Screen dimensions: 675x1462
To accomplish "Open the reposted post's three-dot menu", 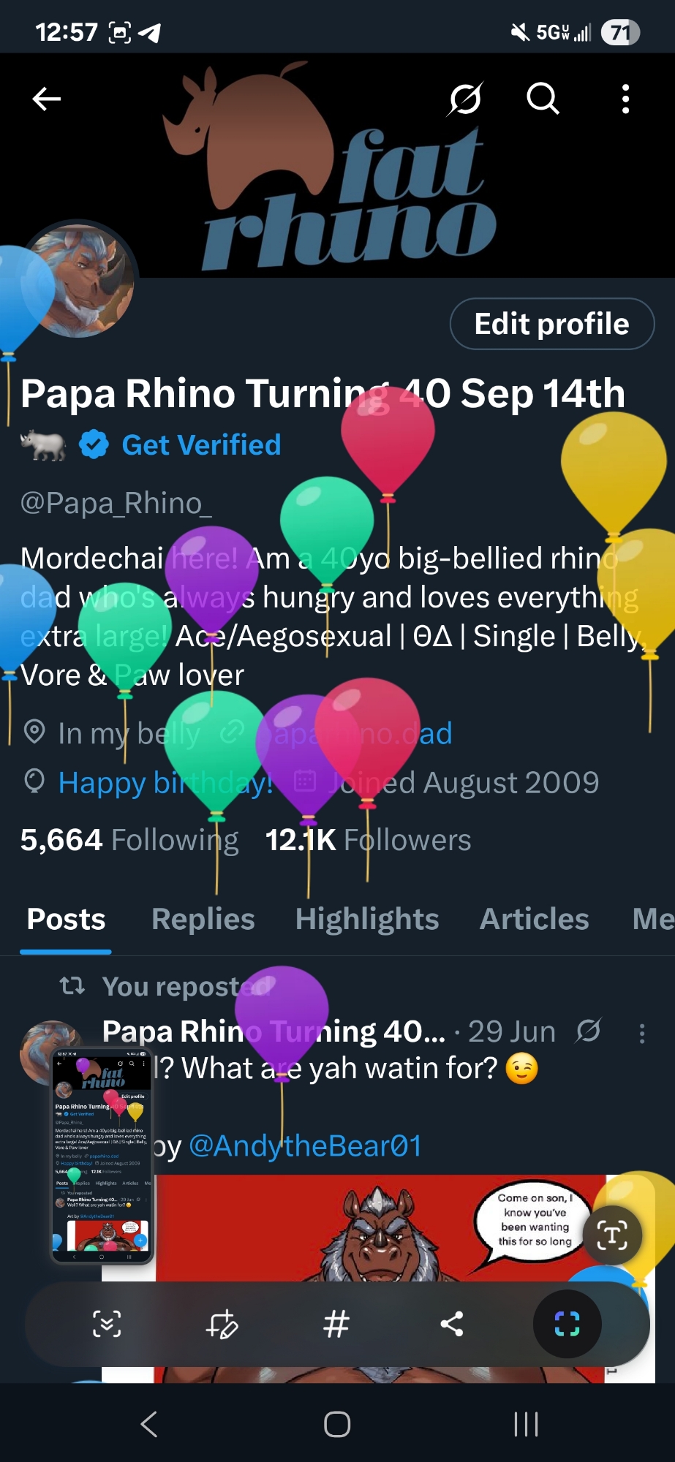I will point(641,1033).
